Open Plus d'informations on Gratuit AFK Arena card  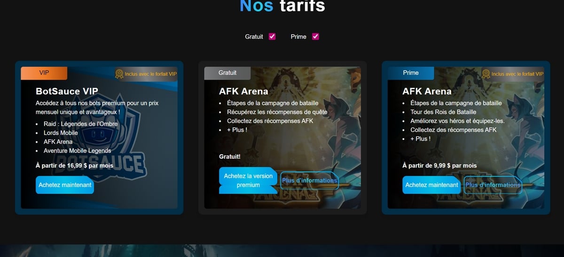(309, 180)
